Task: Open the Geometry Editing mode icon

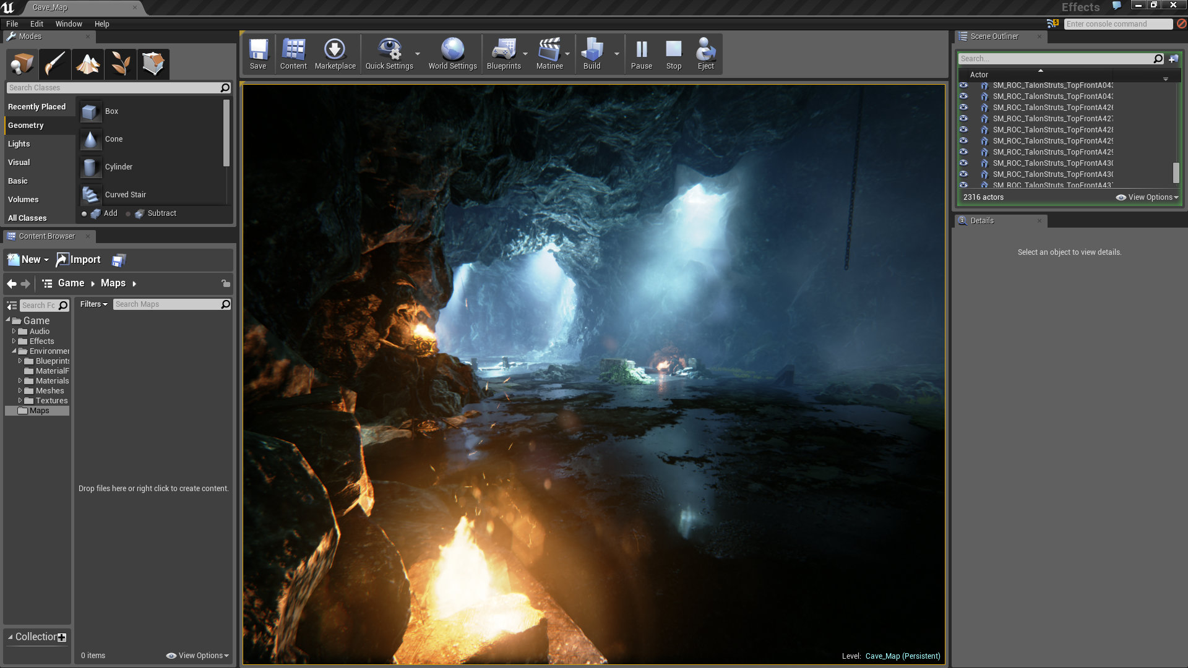Action: [x=153, y=64]
